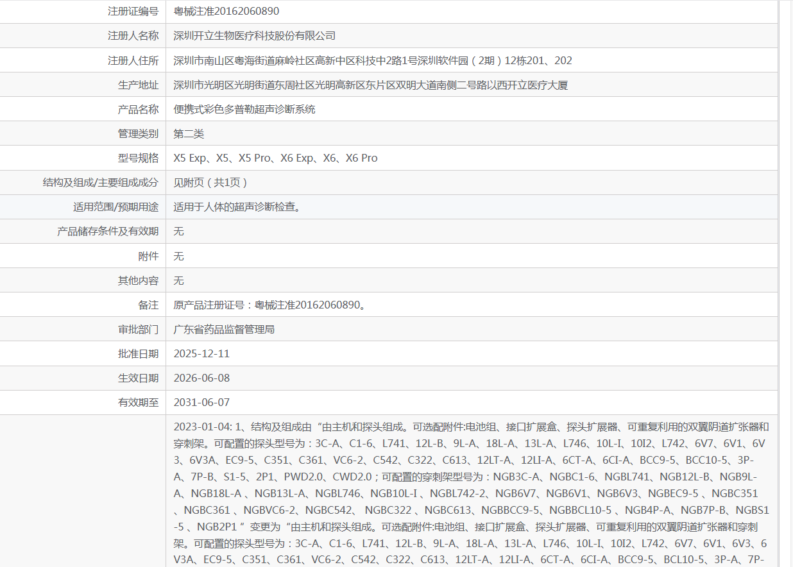Viewport: 793px width, 567px height.
Task: Select the 光明区光明街道 production address text
Action: (x=371, y=85)
